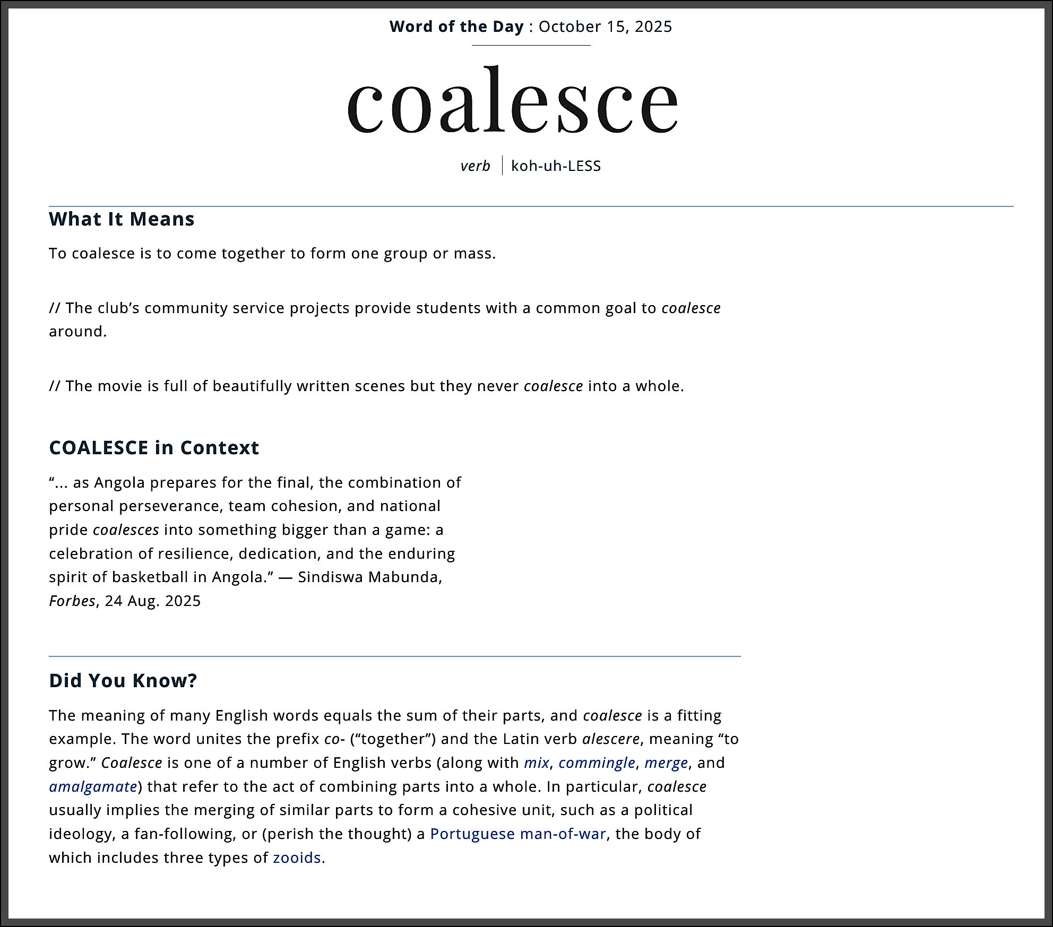Open the 'mix' link
Screen dimensions: 1053x927
tap(536, 763)
